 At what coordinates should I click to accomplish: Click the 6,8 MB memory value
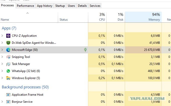(155, 36)
